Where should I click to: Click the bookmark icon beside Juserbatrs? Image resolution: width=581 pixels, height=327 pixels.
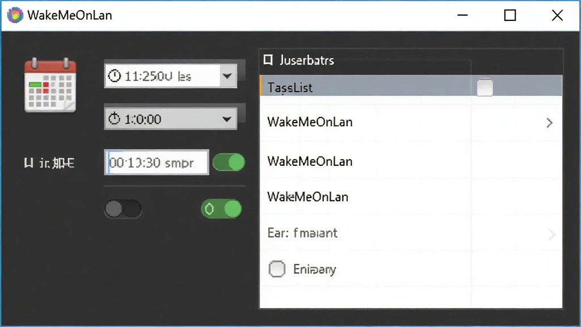click(268, 60)
